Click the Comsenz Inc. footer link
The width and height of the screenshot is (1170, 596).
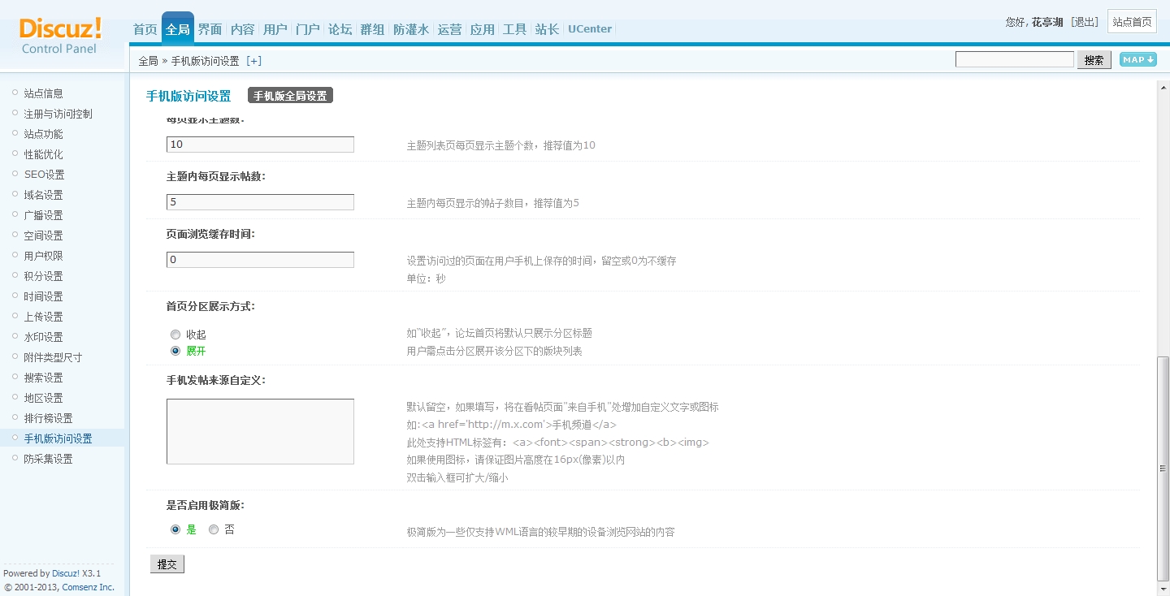click(88, 587)
